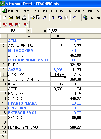The image size is (101, 139).
Task: Click the Copy icon
Action: click(59, 17)
